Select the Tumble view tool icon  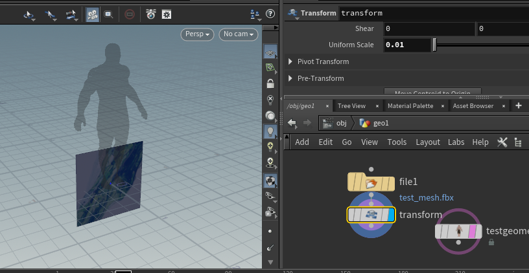[29, 14]
